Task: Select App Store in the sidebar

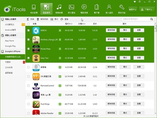Action: 9,41
